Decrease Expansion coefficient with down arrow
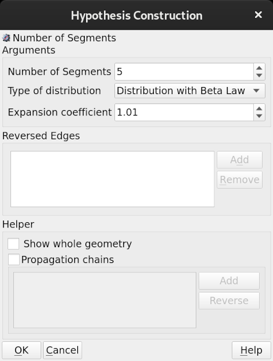Screen dimensions: 273x361 point(259,116)
